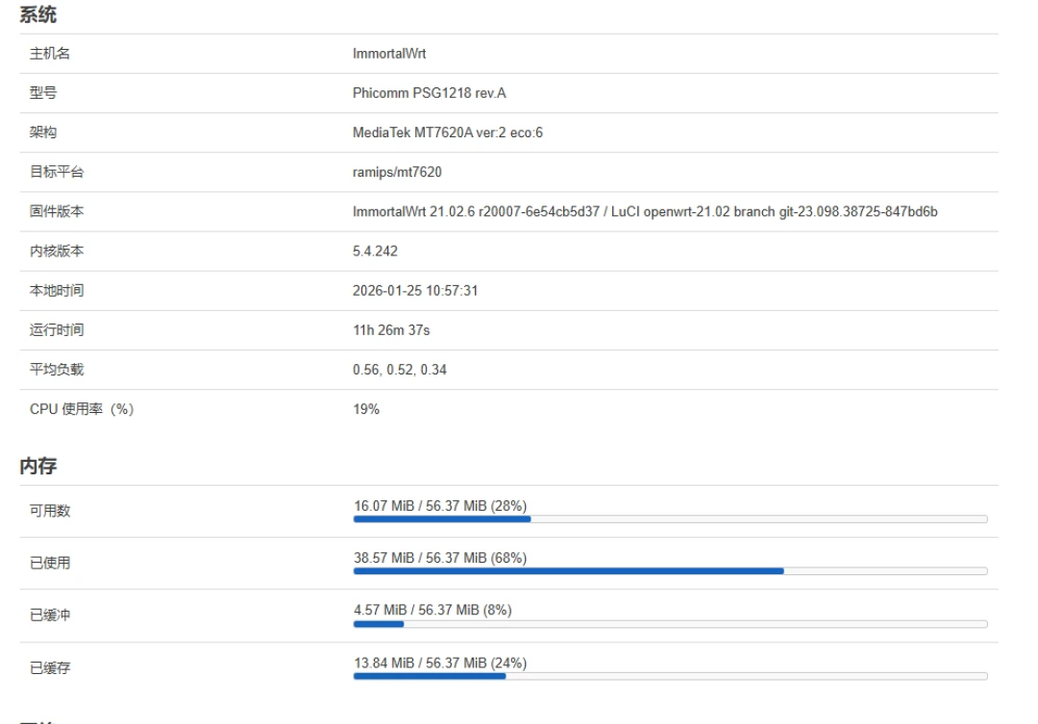Click the 可用数 memory progress bar
This screenshot has height=724, width=1038.
(670, 519)
